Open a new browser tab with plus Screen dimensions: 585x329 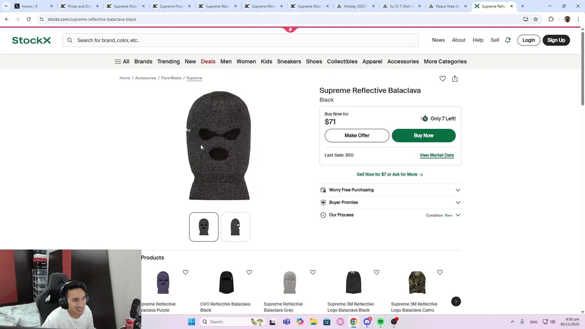522,6
